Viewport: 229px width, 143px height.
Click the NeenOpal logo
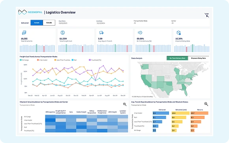pyautogui.click(x=30, y=12)
